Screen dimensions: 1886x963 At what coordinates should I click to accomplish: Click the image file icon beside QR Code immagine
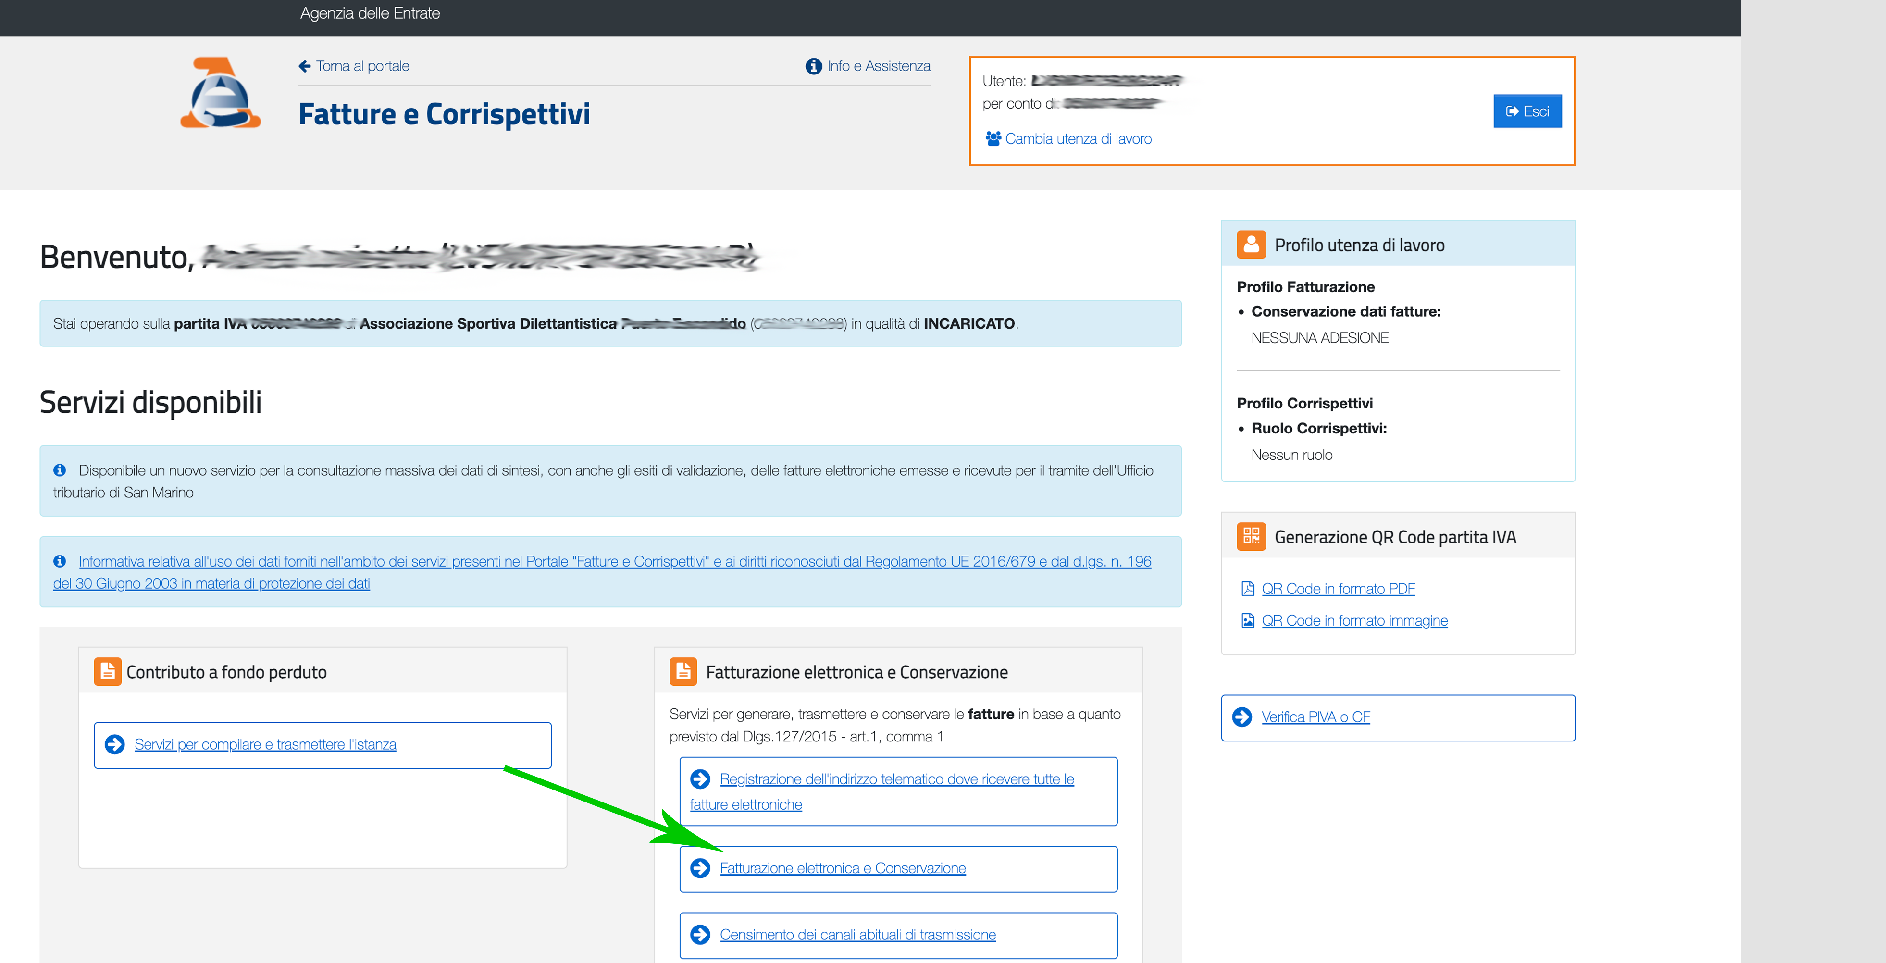pos(1248,620)
